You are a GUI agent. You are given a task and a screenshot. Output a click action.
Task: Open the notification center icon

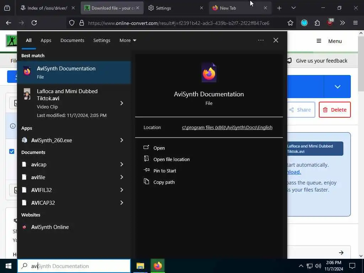pos(352,266)
